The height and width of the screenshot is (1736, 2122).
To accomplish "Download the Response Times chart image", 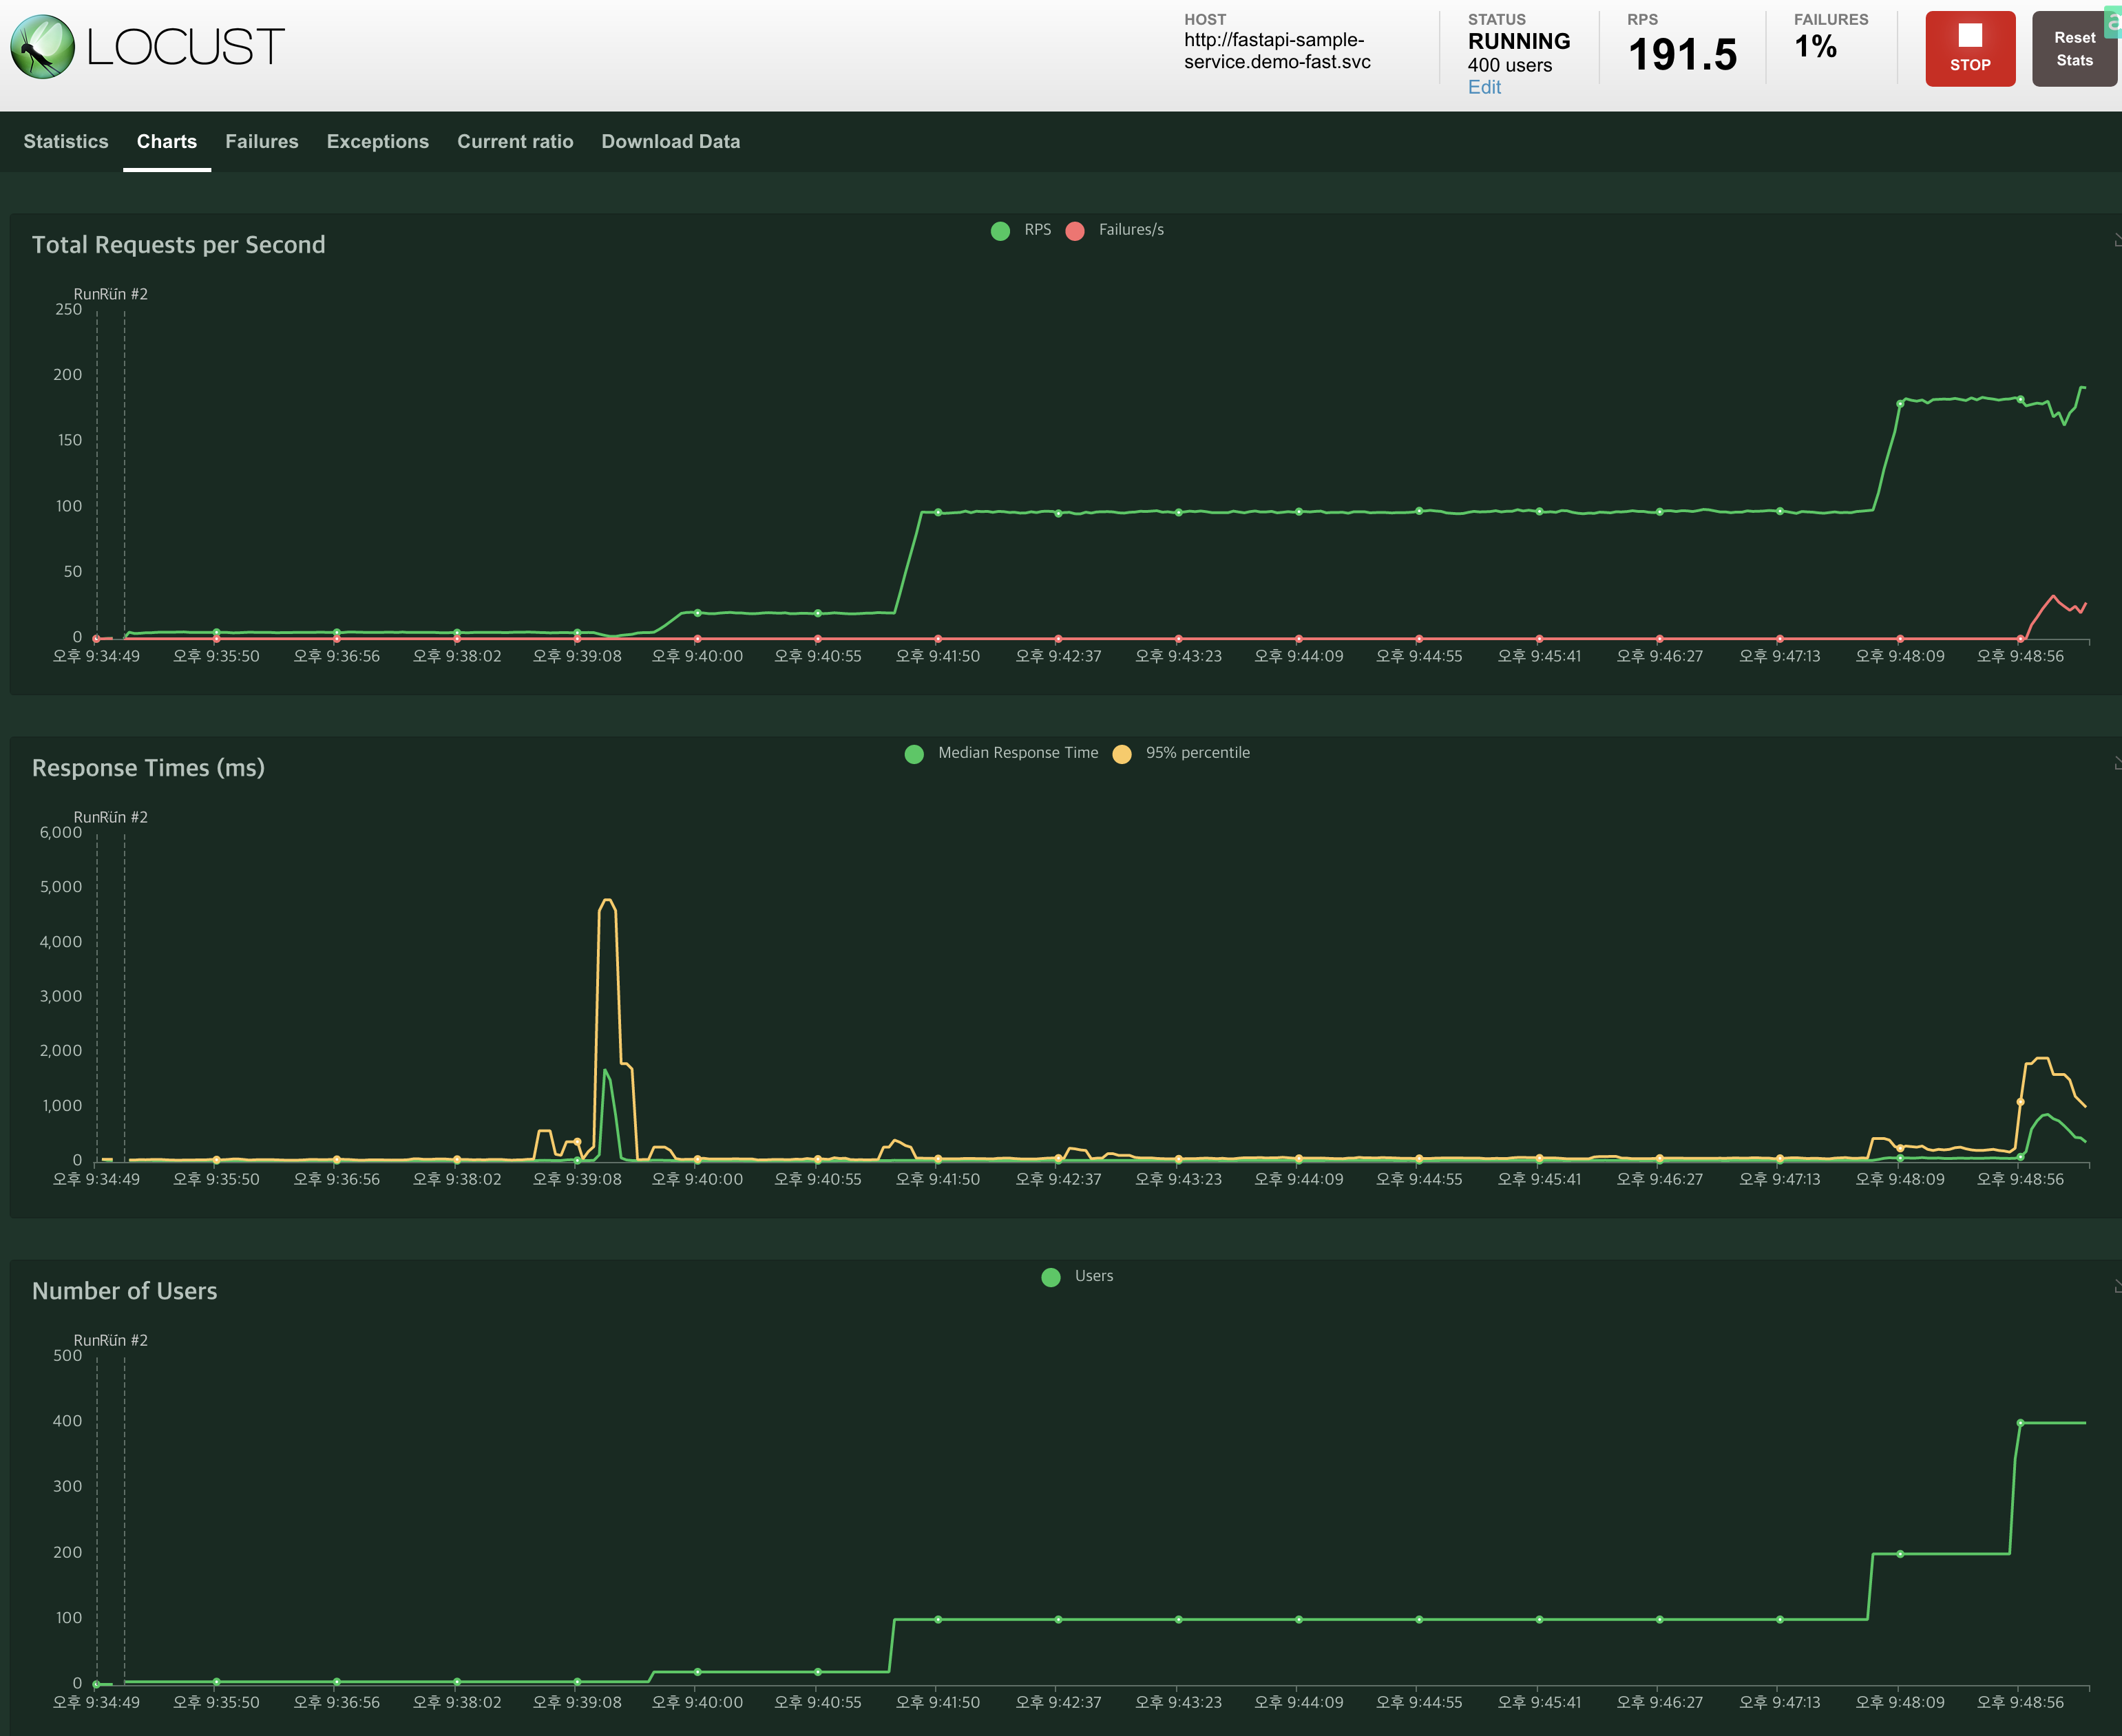I will pyautogui.click(x=2116, y=763).
